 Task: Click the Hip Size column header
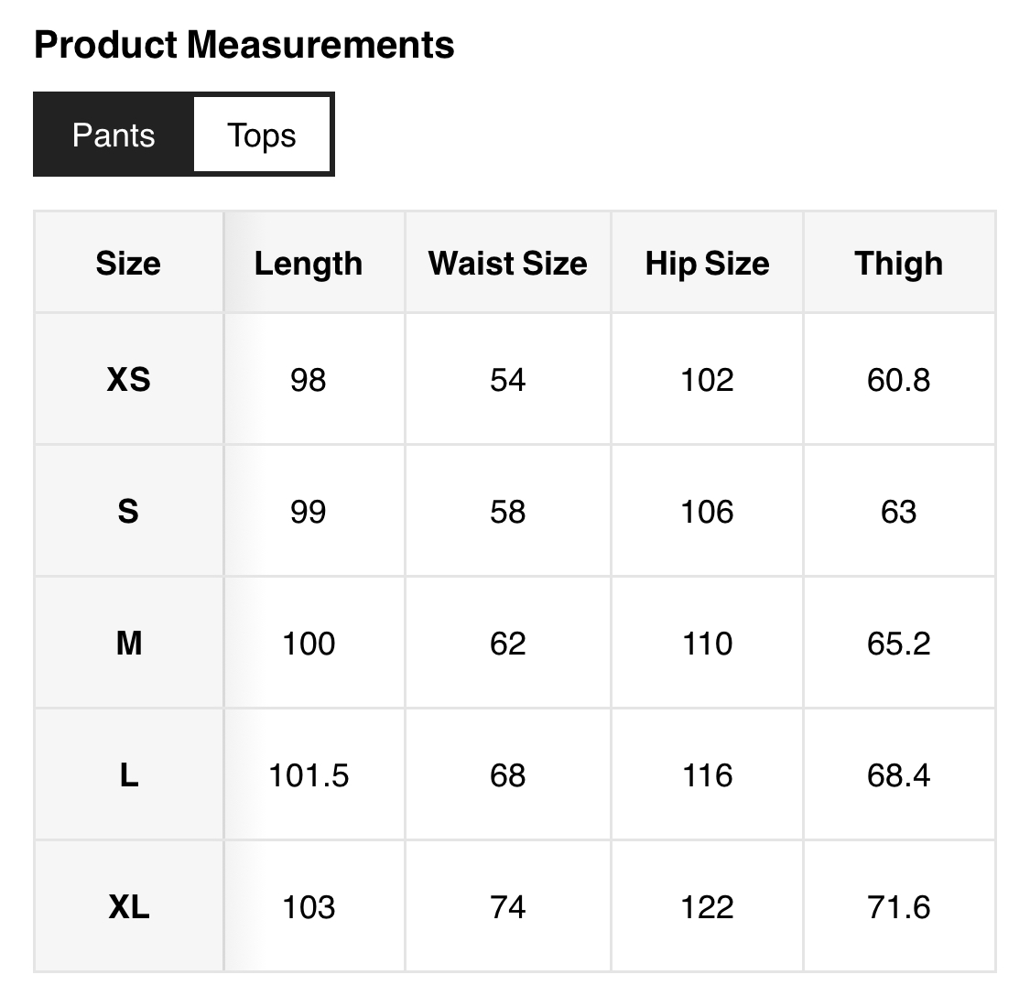(707, 263)
